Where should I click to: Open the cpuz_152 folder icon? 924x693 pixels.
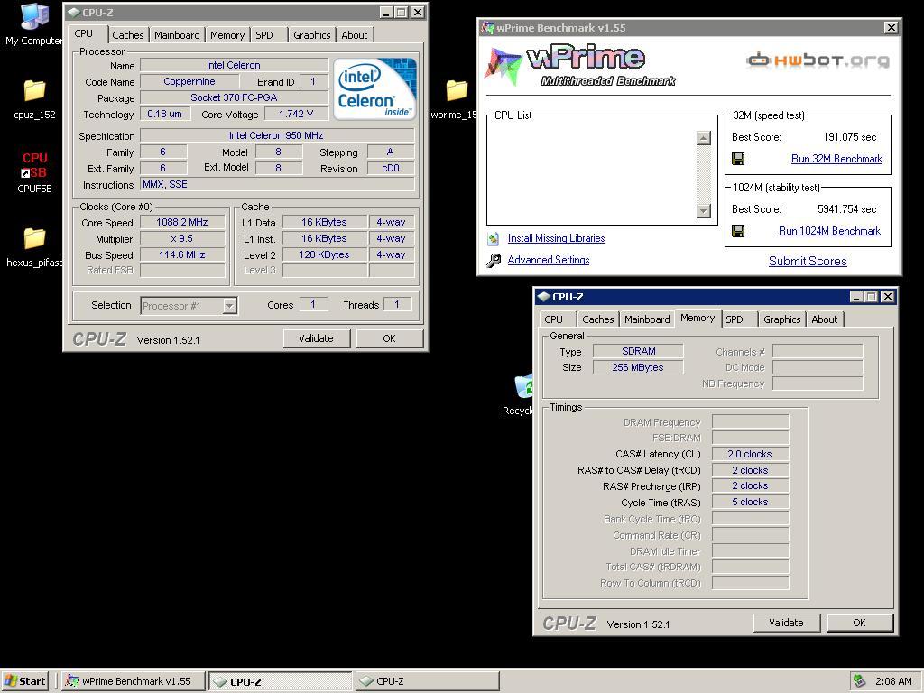[x=34, y=90]
